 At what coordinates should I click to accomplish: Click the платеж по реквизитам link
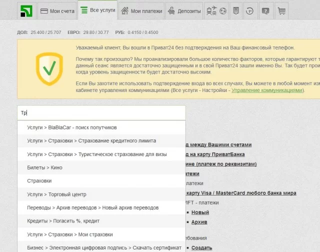[x=221, y=164]
